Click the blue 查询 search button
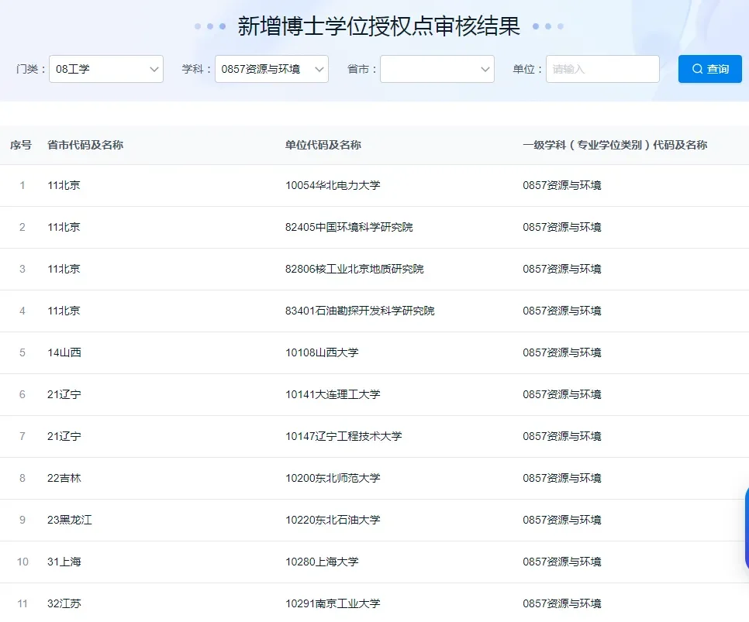This screenshot has height=622, width=749. [709, 69]
